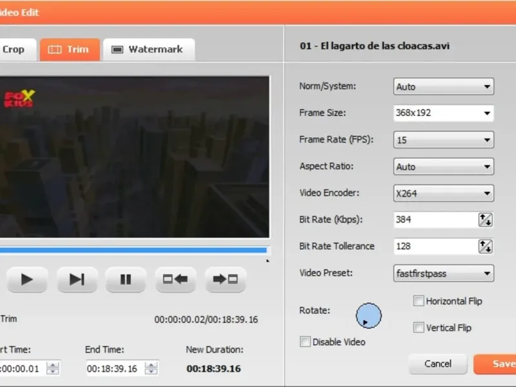
Task: Click the blue video seek bar
Action: (134, 250)
